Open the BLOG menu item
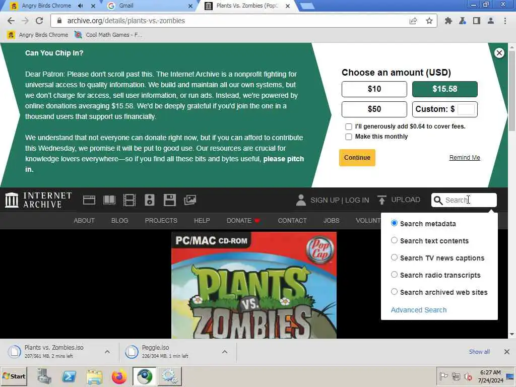 point(120,221)
